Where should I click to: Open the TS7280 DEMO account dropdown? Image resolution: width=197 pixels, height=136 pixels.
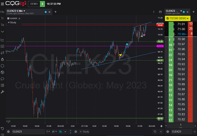pyautogui.click(x=177, y=18)
